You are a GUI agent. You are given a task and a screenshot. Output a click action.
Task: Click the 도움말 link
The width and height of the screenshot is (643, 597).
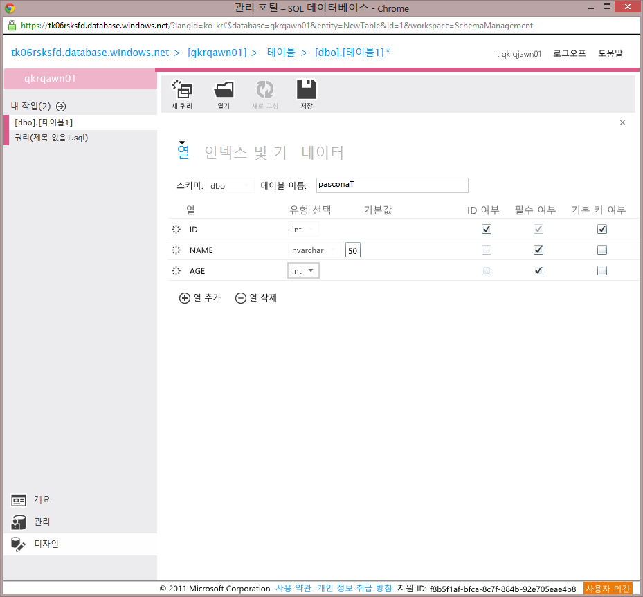610,54
